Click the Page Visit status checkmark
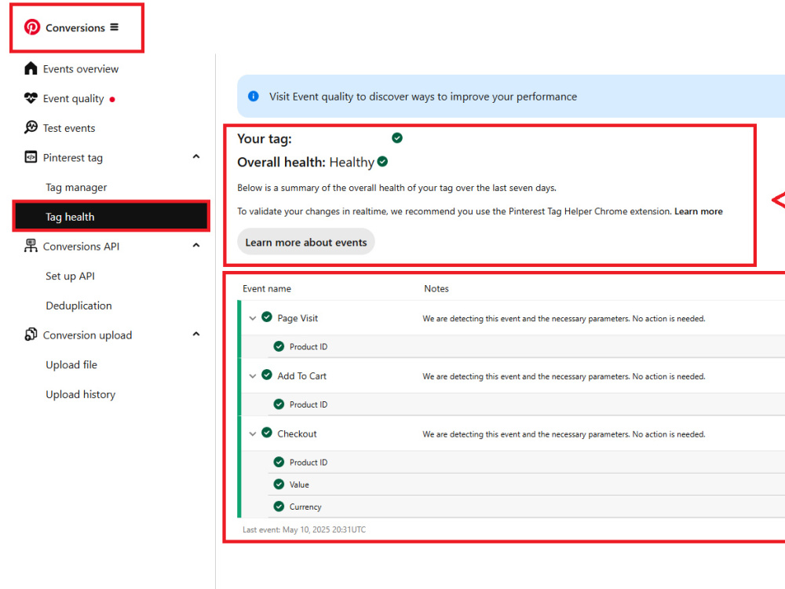The image size is (785, 589). pos(267,317)
